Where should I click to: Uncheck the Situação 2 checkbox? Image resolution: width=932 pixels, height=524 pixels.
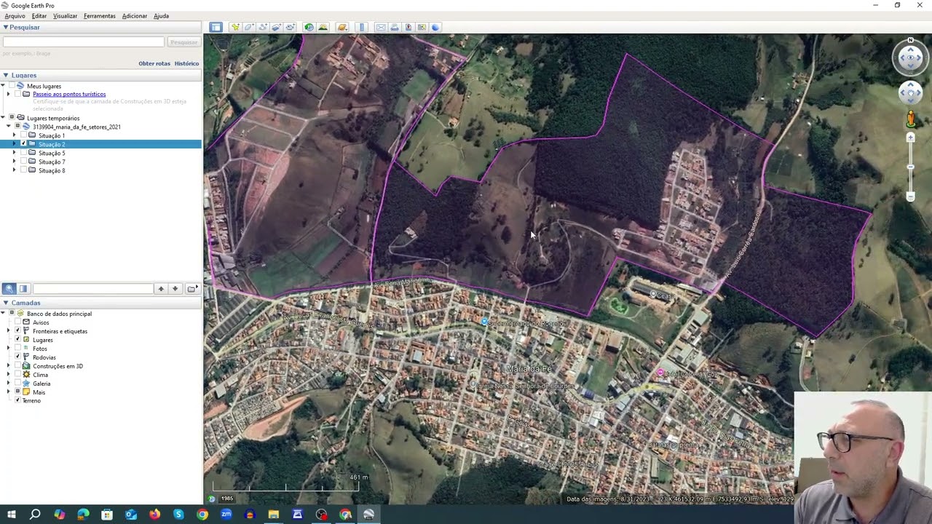(x=23, y=144)
